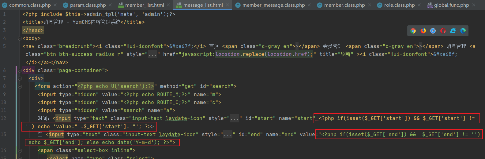Switch to member.class.php tab
The height and width of the screenshot is (159, 485).
pos(344,5)
